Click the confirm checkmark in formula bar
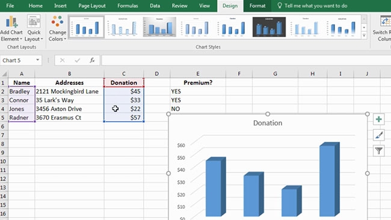This screenshot has width=391, height=220. click(x=78, y=60)
